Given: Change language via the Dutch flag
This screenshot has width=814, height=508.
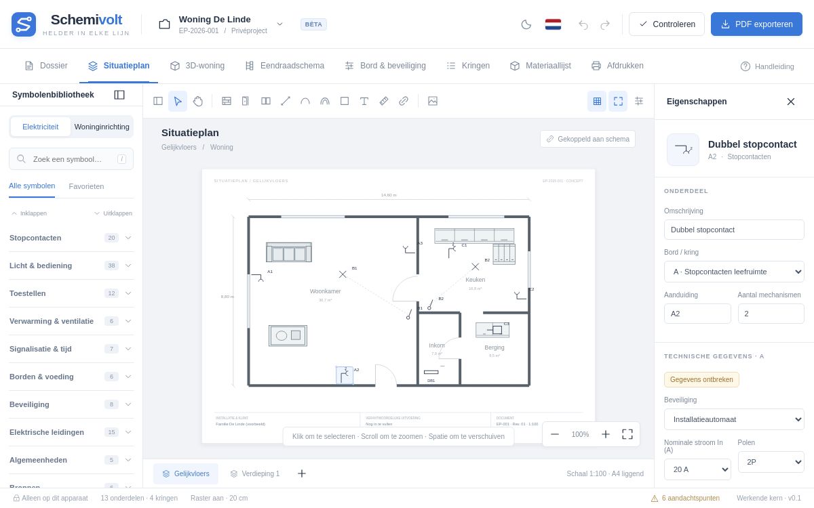Looking at the screenshot, I should (x=553, y=24).
